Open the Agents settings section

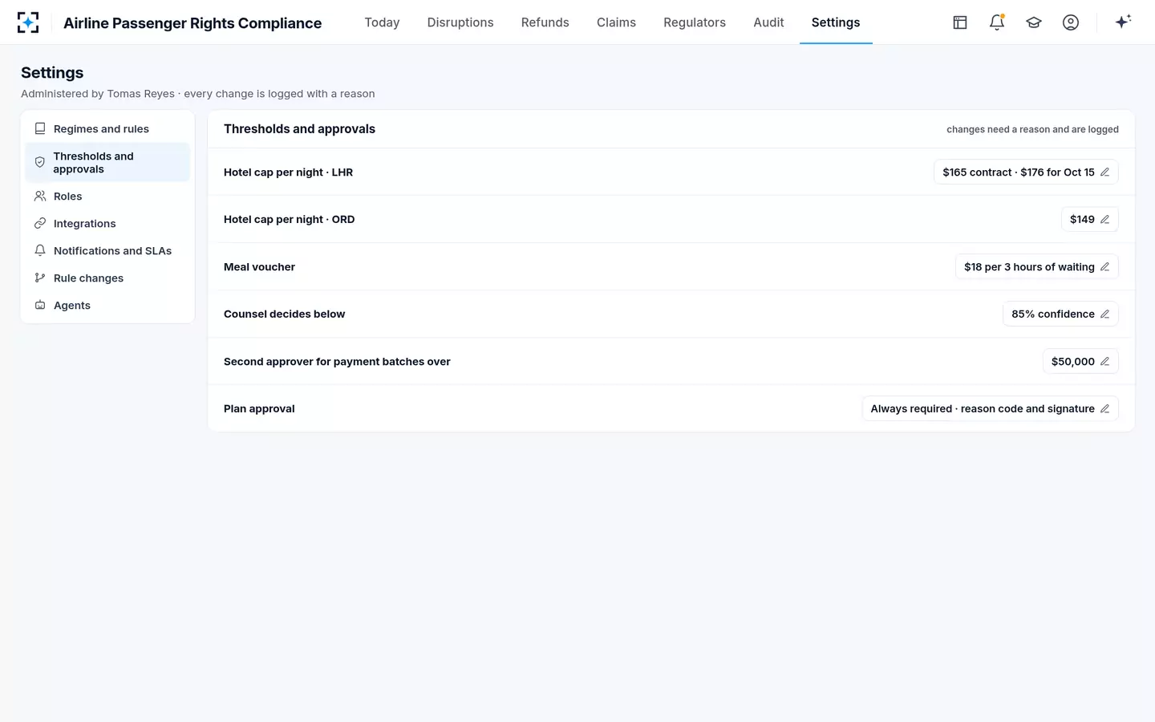coord(107,306)
